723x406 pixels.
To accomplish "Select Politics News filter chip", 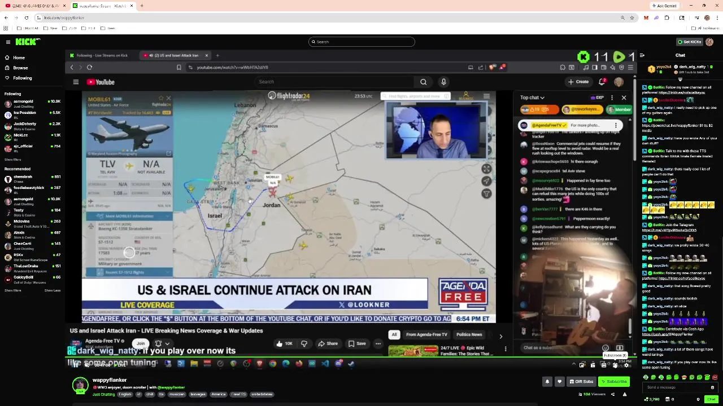I will click(469, 334).
